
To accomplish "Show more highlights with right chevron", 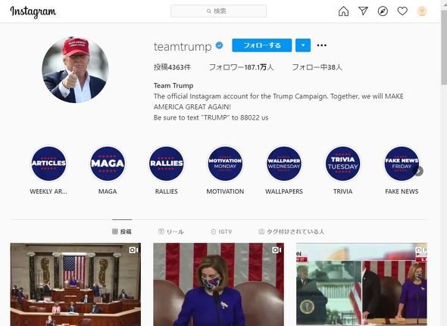I will click(419, 171).
